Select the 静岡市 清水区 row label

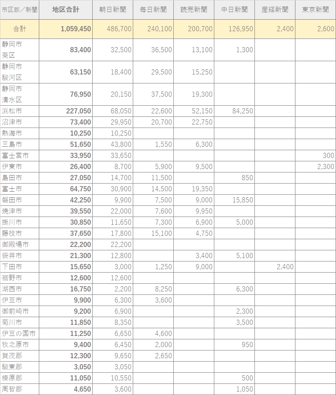(20, 94)
